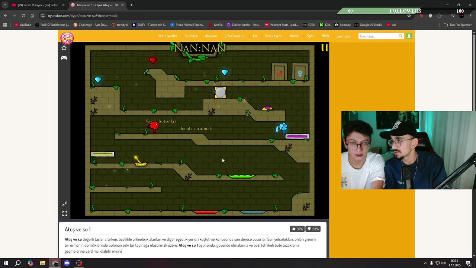Open trendyol bookmark

120,25
